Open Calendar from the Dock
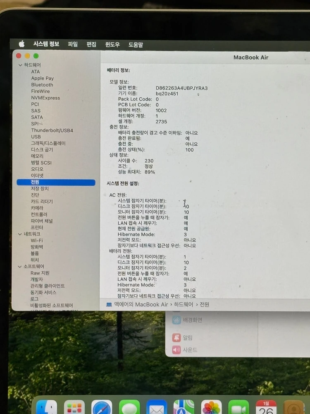The height and width of the screenshot is (414, 310). coord(266,407)
